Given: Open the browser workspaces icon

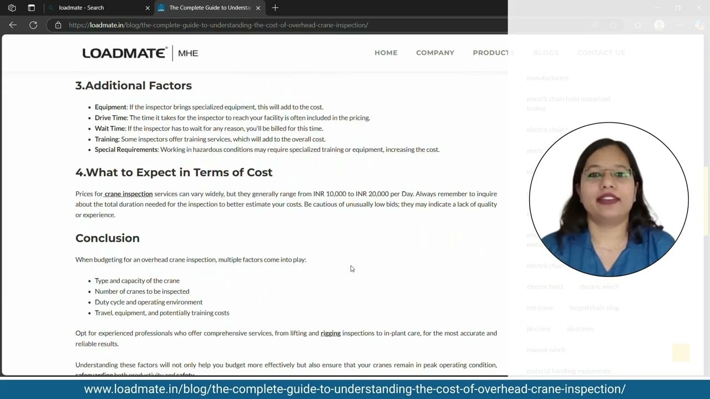Looking at the screenshot, I should click(12, 8).
